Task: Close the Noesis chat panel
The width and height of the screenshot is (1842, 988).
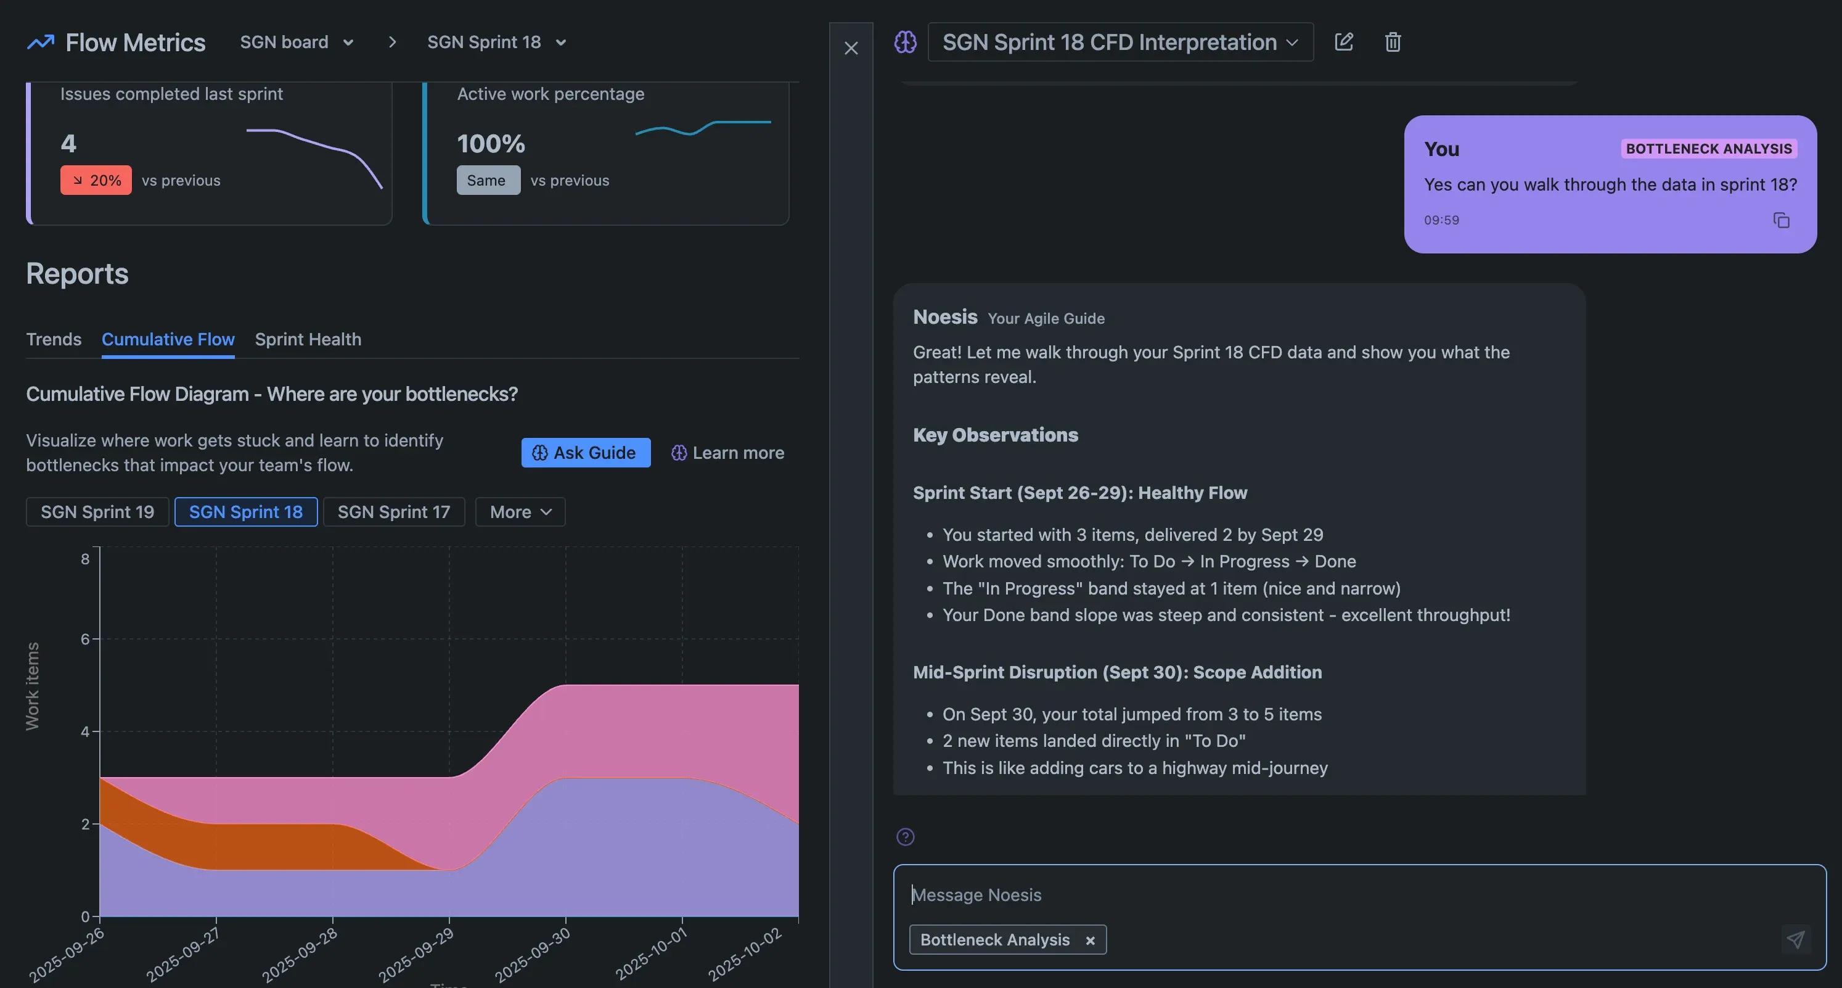Action: [x=851, y=48]
